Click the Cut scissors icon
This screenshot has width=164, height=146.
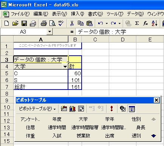click(x=72, y=23)
